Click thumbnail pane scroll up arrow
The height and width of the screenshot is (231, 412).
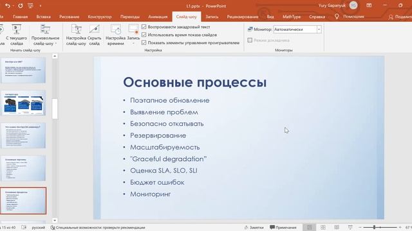pyautogui.click(x=55, y=56)
